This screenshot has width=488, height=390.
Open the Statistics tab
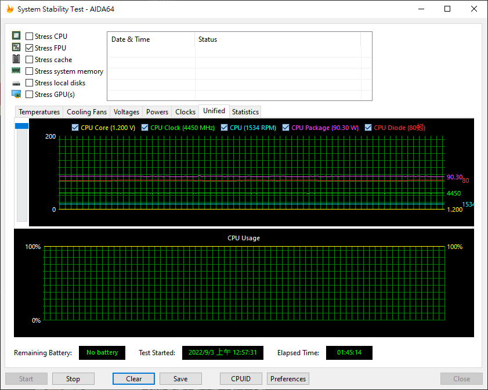point(245,111)
